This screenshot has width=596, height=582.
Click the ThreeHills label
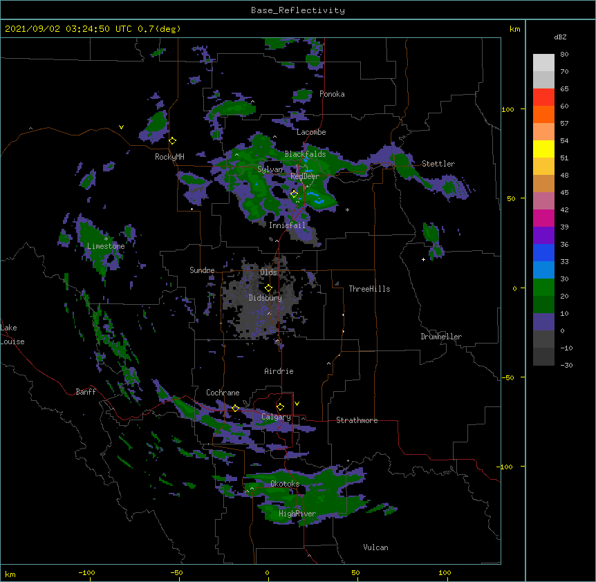(x=369, y=289)
